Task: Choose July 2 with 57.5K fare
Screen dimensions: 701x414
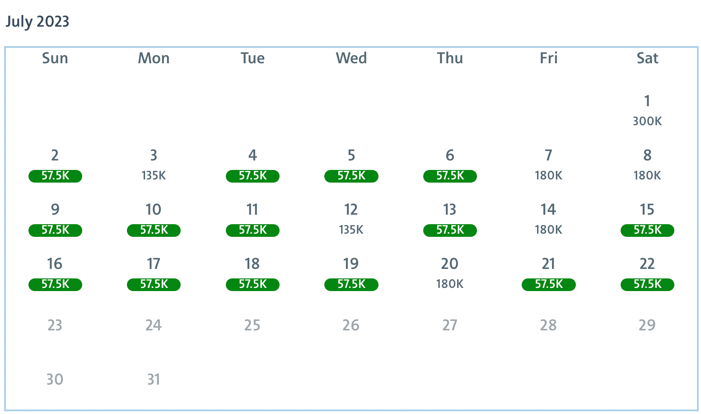Action: (x=55, y=175)
